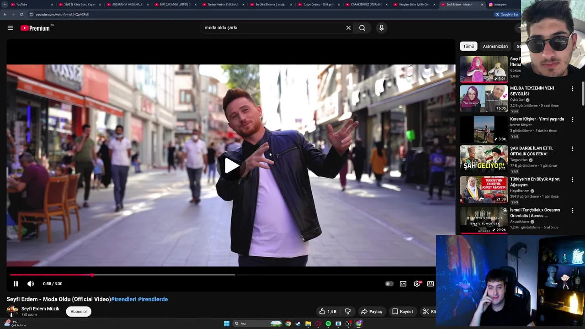
Task: Close the 'Bu Ülke Binlerce Çocuğu' tab
Action: point(291,5)
